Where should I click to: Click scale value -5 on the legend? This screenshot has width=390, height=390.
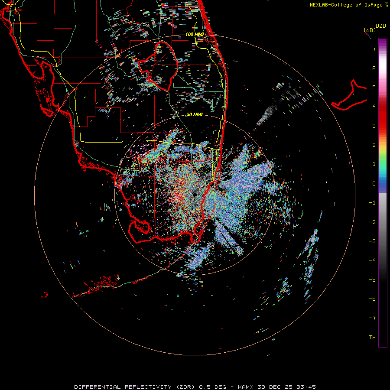(372, 280)
